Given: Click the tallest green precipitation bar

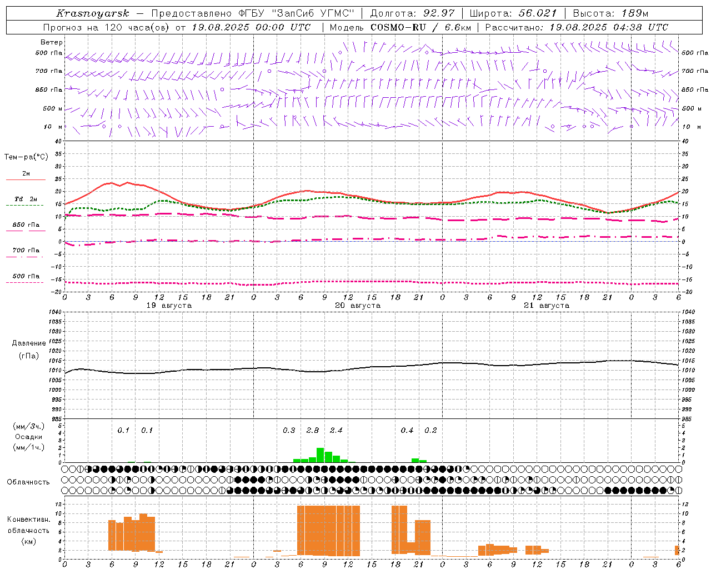Looking at the screenshot, I should [321, 455].
